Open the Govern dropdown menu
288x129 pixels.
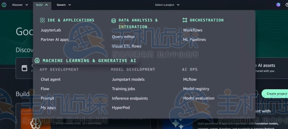64,5
